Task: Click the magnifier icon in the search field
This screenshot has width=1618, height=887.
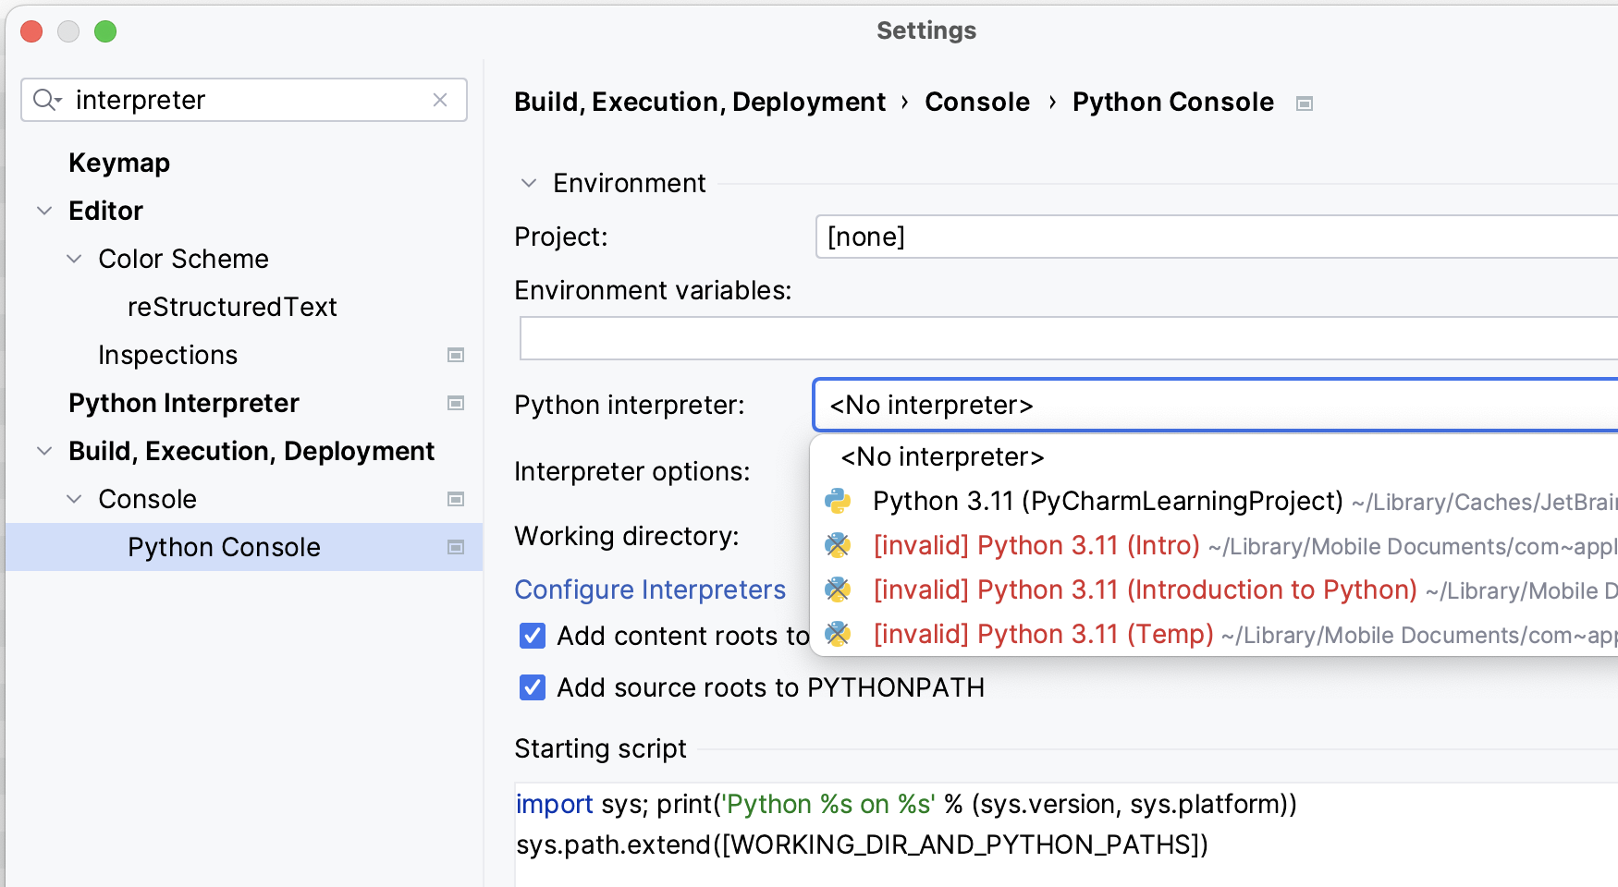Action: (46, 99)
